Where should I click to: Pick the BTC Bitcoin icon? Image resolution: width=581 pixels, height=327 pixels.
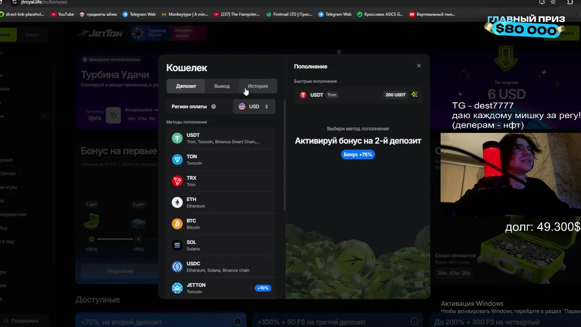(177, 224)
